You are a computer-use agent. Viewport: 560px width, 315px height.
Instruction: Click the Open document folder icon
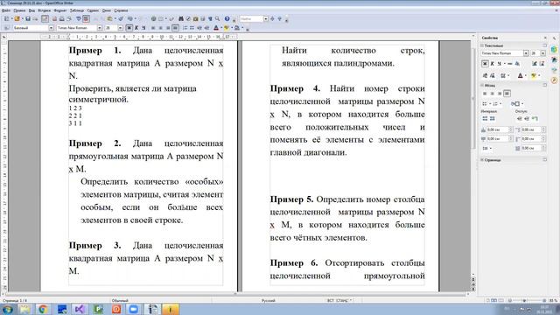(x=17, y=18)
